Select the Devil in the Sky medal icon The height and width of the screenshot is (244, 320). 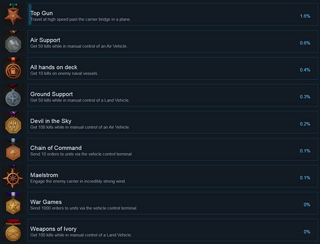point(13,123)
